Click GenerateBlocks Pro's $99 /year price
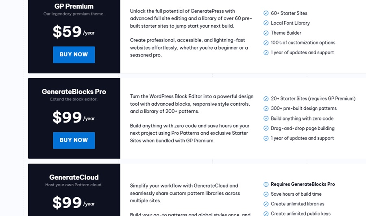The height and width of the screenshot is (216, 366). [x=74, y=118]
